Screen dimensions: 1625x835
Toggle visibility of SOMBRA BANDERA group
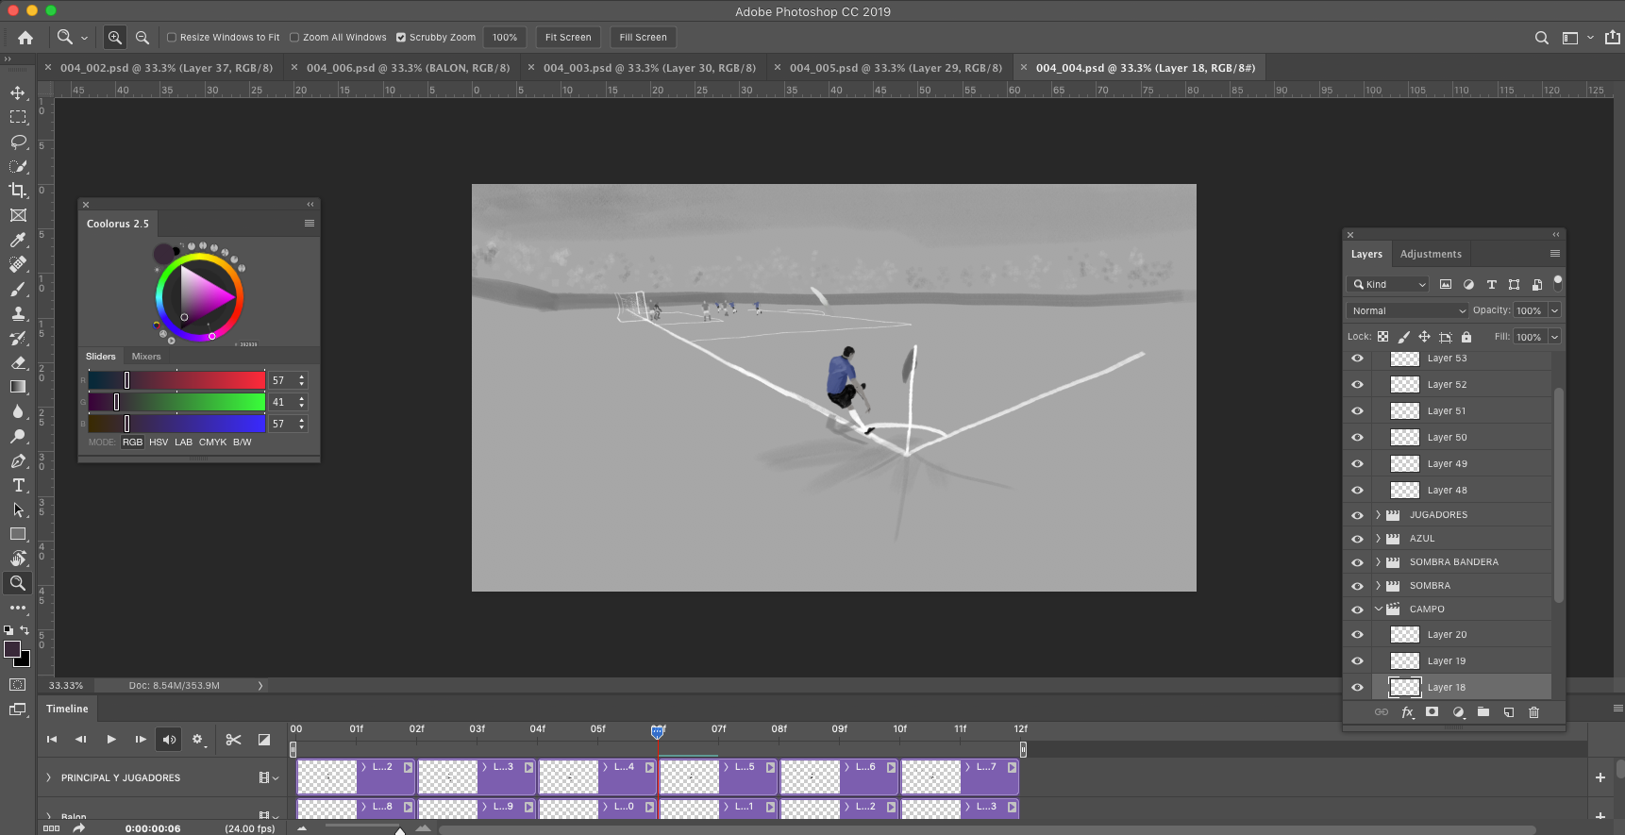pyautogui.click(x=1357, y=562)
